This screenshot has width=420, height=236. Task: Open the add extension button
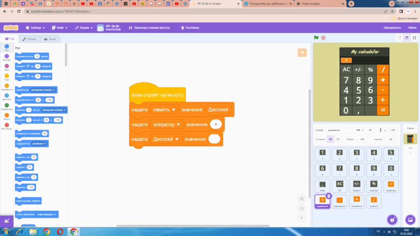(7, 221)
